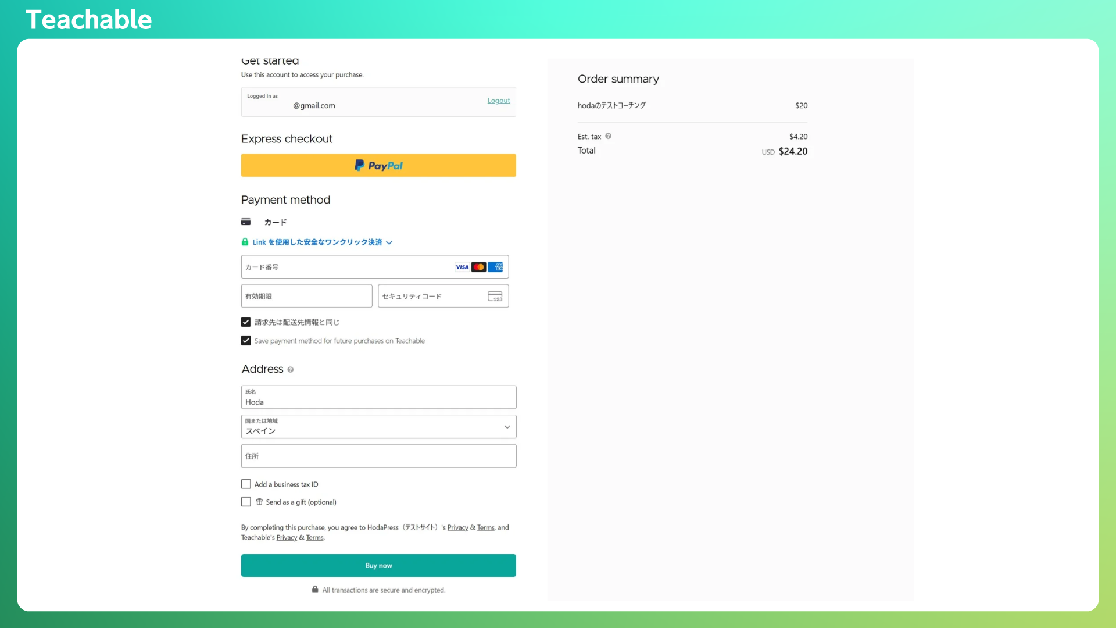1116x628 pixels.
Task: Click the Buy now button
Action: pyautogui.click(x=378, y=565)
